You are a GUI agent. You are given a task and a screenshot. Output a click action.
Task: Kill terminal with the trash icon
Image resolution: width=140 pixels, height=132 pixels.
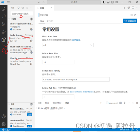[125, 103]
